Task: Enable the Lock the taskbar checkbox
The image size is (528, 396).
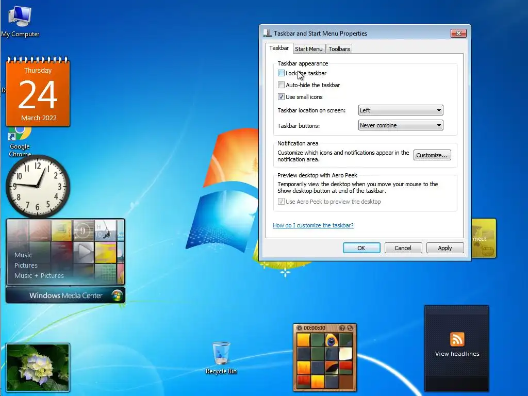Action: (281, 73)
